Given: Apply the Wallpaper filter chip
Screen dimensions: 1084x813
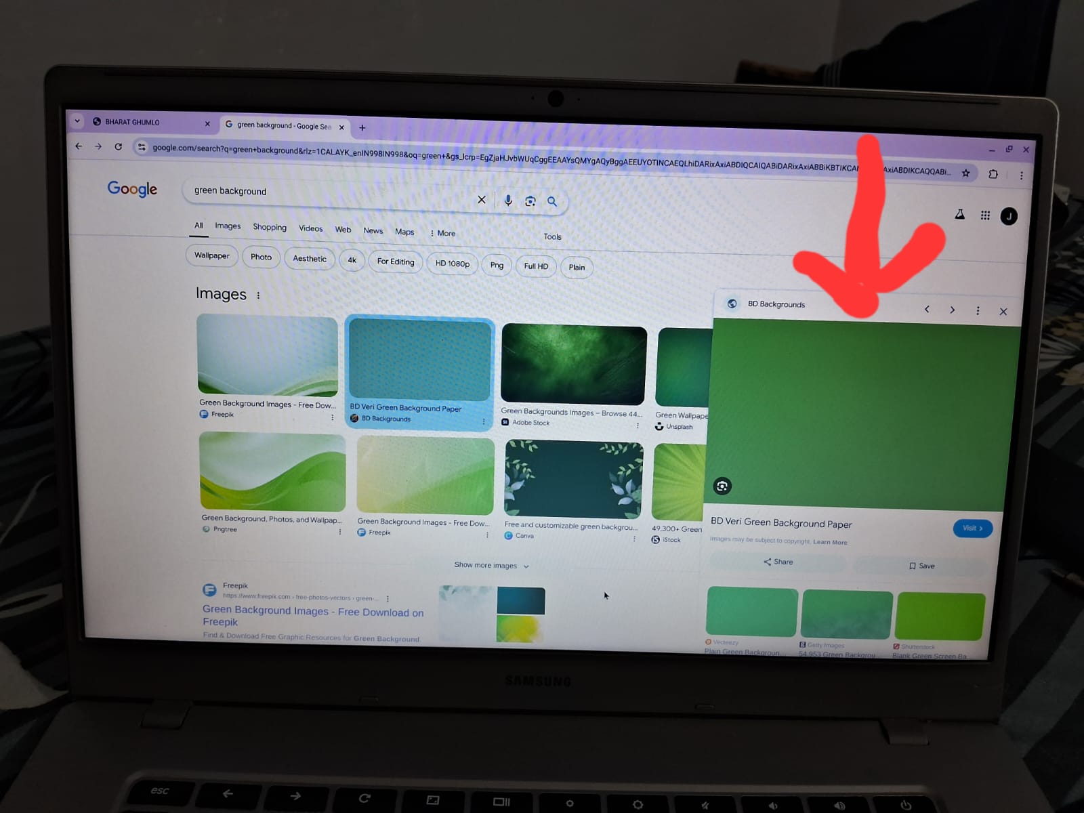Looking at the screenshot, I should (x=212, y=255).
